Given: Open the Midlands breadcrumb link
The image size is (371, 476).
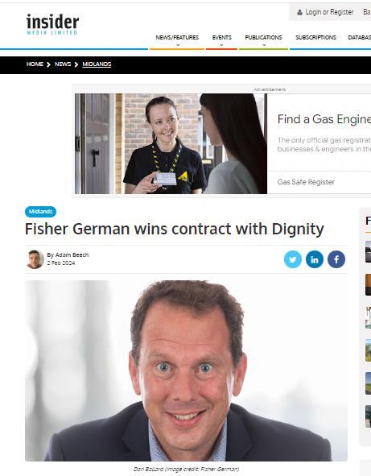Looking at the screenshot, I should click(x=97, y=64).
